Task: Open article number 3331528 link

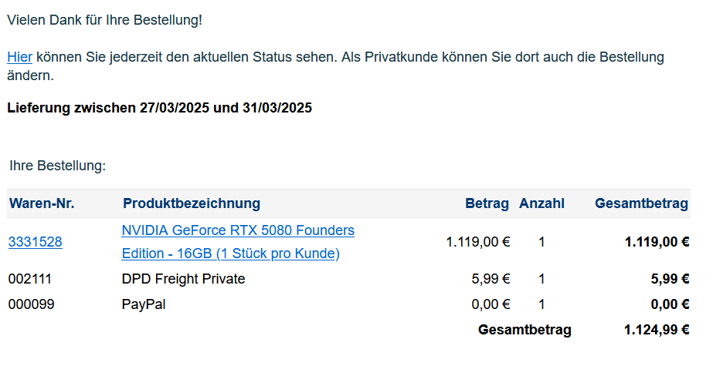Action: click(36, 242)
